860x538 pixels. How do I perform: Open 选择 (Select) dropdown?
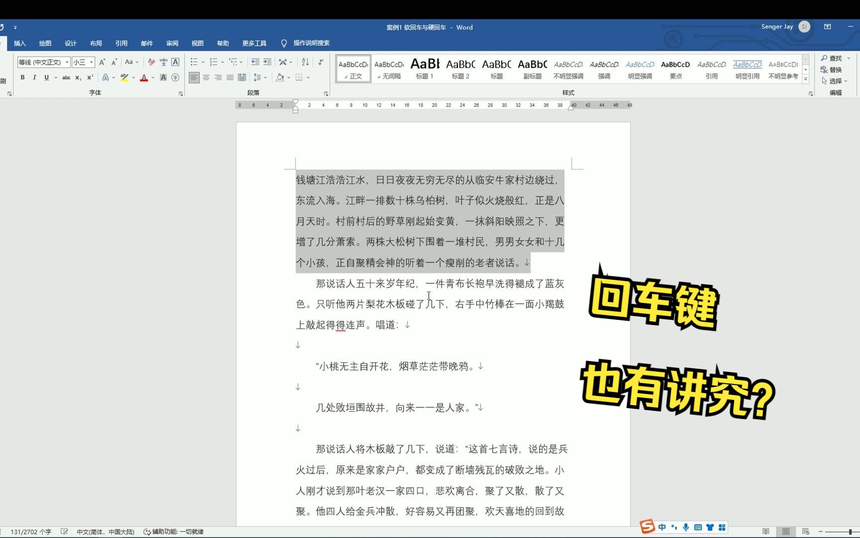click(x=834, y=81)
